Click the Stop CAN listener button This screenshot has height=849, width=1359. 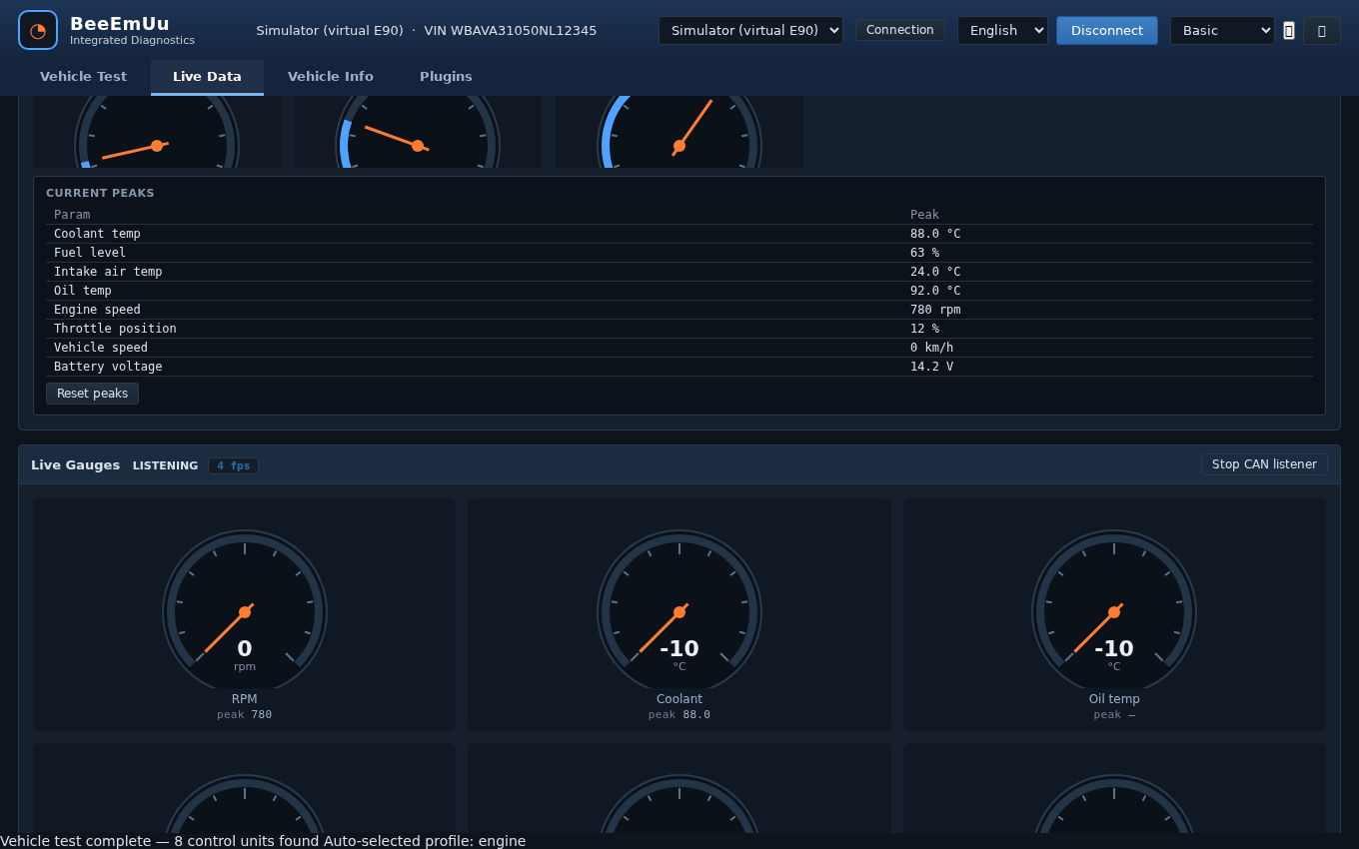(x=1264, y=464)
